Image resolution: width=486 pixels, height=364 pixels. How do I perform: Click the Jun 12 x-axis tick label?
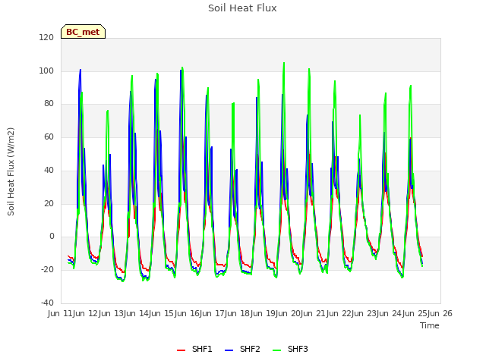[x=87, y=313]
